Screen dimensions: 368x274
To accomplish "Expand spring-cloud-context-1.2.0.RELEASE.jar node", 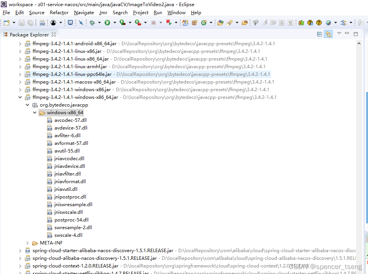I will click(20, 266).
